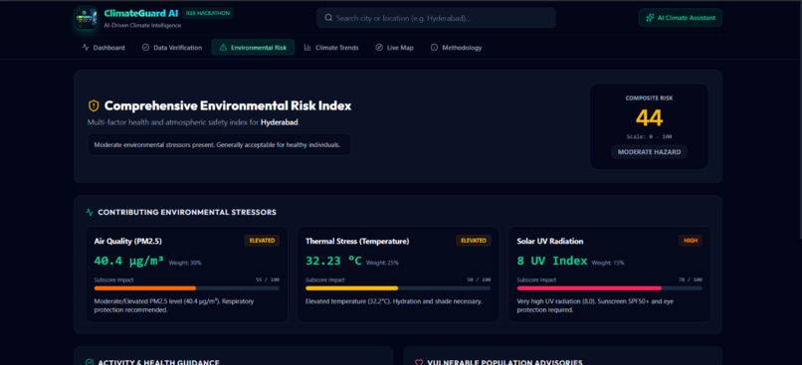Click the Climate Trends bar chart icon
802x365 pixels.
(x=307, y=48)
